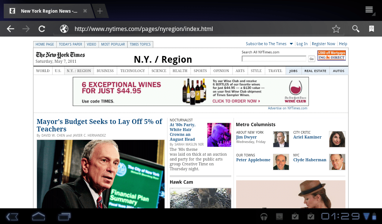Open the HEALTH section
Viewport: 382px width, 224px height.
[x=180, y=71]
